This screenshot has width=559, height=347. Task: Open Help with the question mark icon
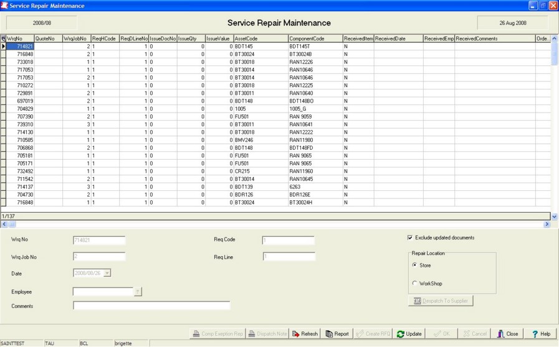pos(541,334)
